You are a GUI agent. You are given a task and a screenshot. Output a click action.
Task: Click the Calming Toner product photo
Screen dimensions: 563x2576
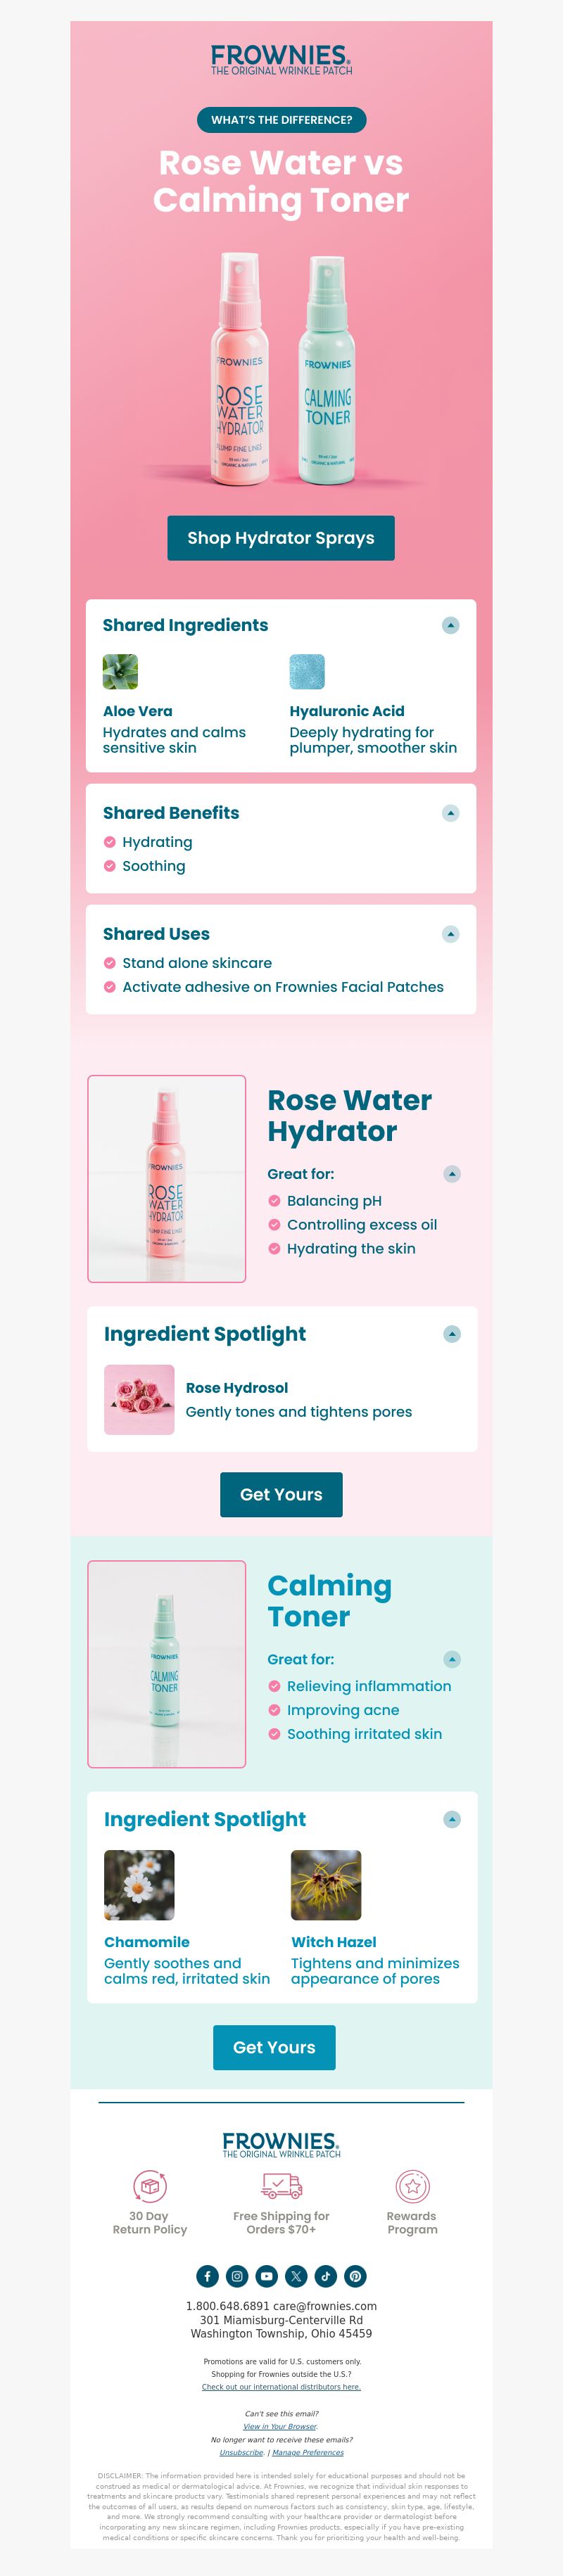167,1663
